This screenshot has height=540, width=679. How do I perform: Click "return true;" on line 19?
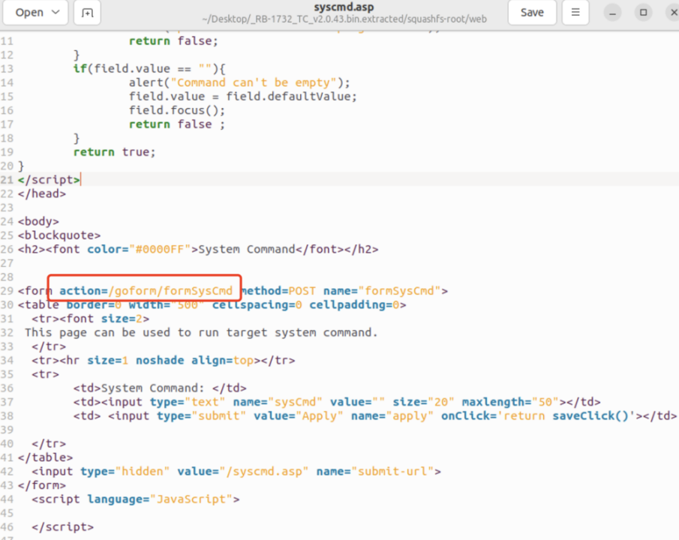point(114,152)
